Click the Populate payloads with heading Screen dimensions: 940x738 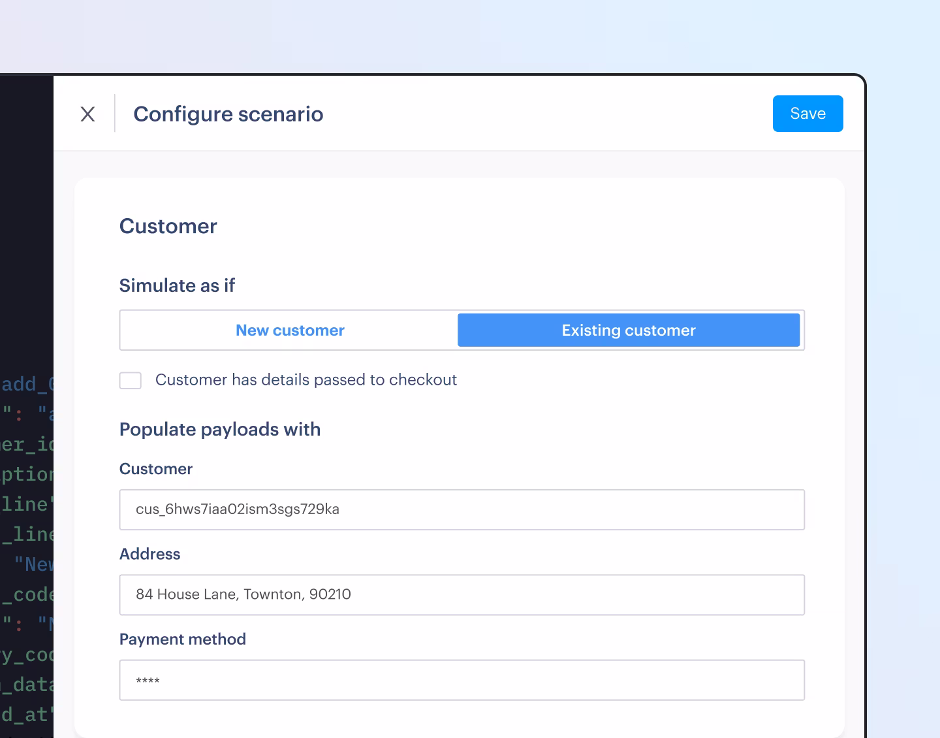(220, 430)
